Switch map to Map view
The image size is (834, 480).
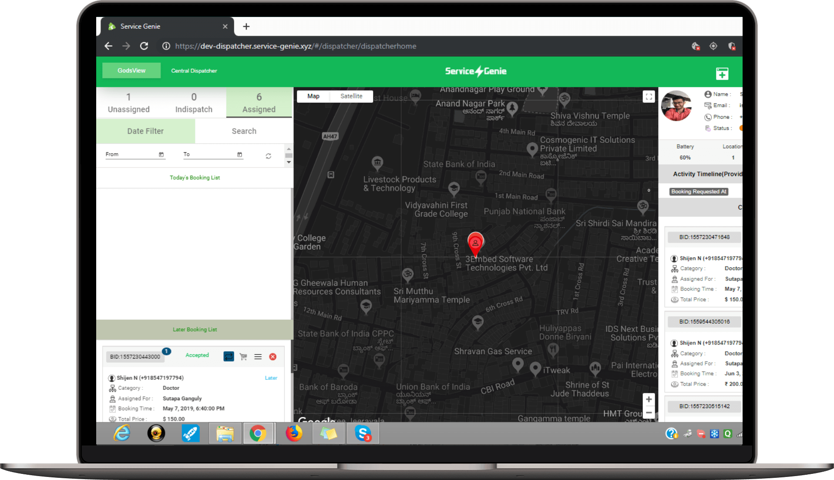point(313,96)
